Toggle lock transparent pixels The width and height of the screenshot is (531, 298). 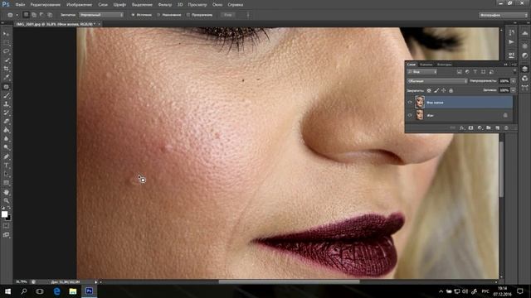click(429, 90)
